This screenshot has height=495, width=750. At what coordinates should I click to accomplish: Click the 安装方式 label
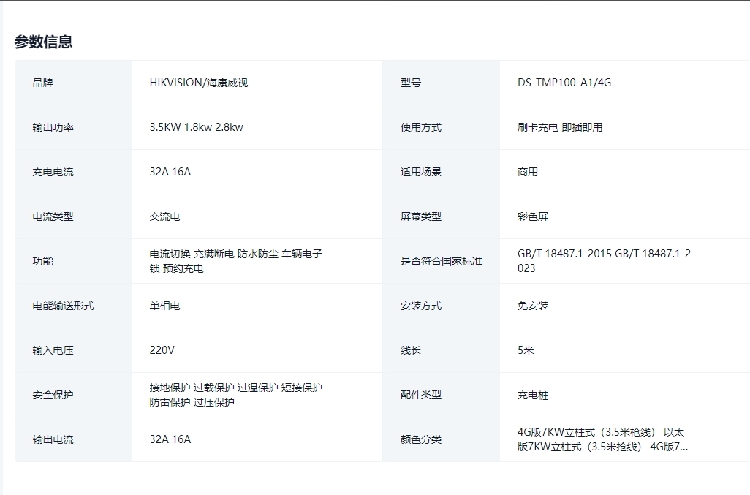coord(421,306)
